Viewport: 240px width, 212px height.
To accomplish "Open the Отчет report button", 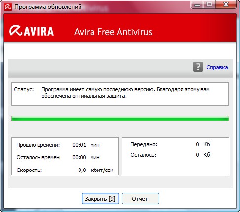I will point(140,199).
